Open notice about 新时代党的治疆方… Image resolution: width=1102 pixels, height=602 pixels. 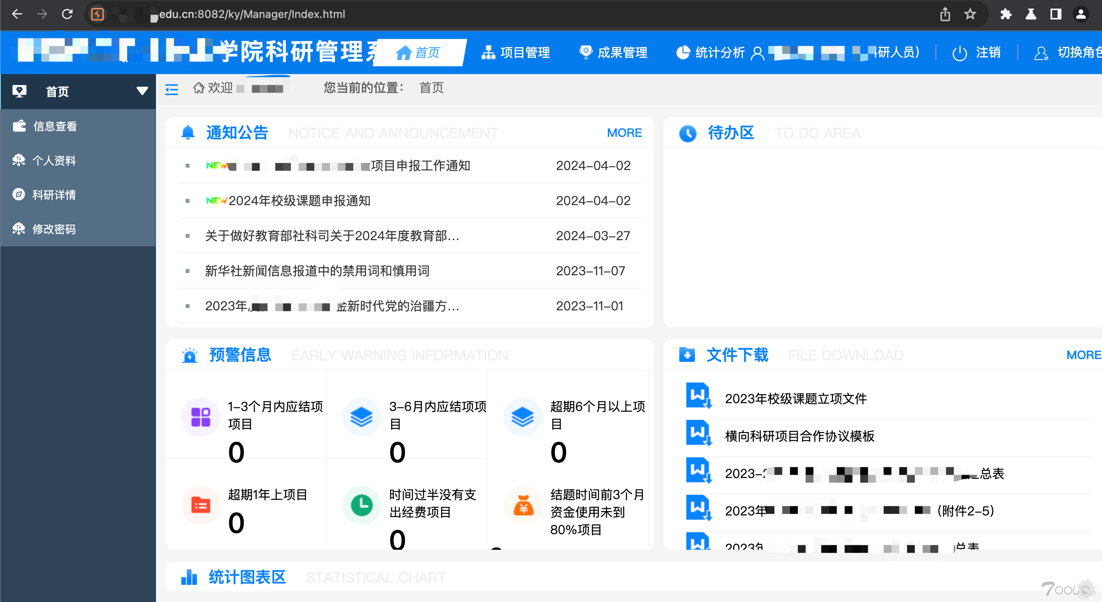(332, 306)
